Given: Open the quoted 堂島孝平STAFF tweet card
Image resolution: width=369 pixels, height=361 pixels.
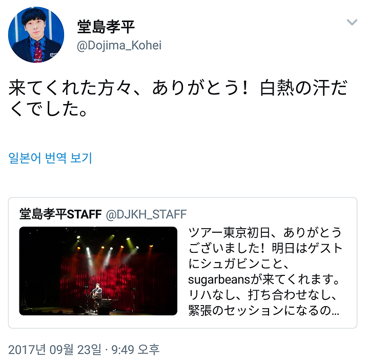Looking at the screenshot, I should click(182, 263).
